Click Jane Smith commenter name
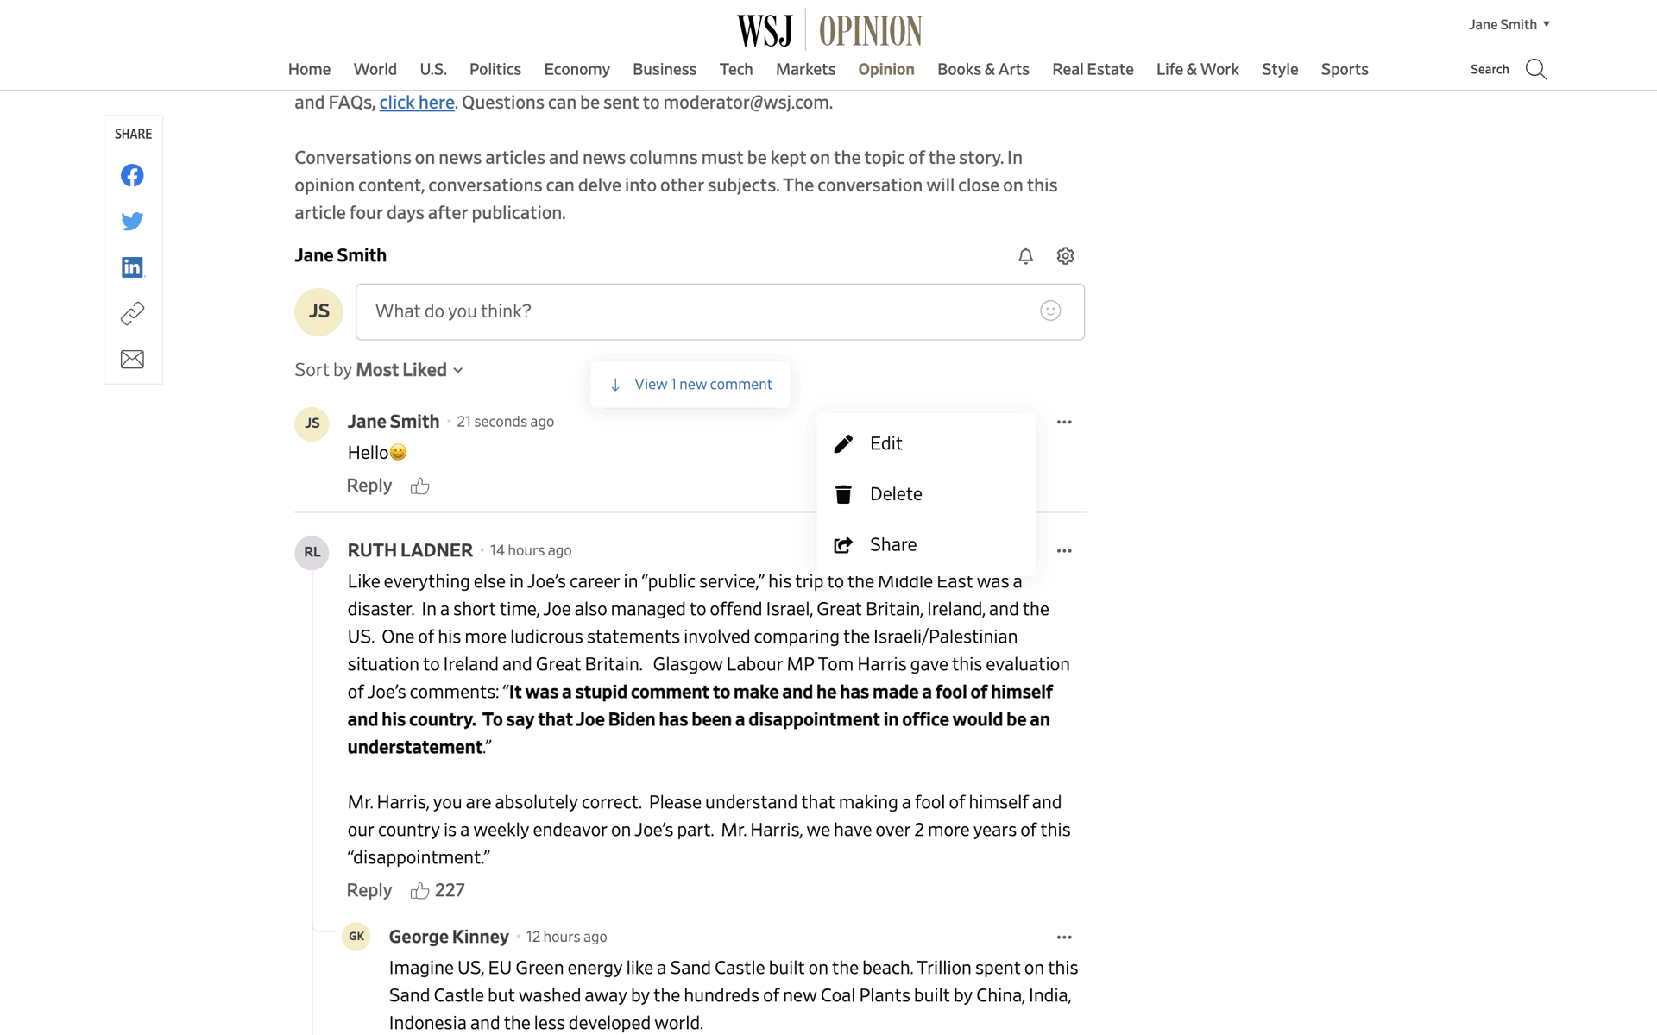Viewport: 1657px width, 1035px height. [394, 422]
